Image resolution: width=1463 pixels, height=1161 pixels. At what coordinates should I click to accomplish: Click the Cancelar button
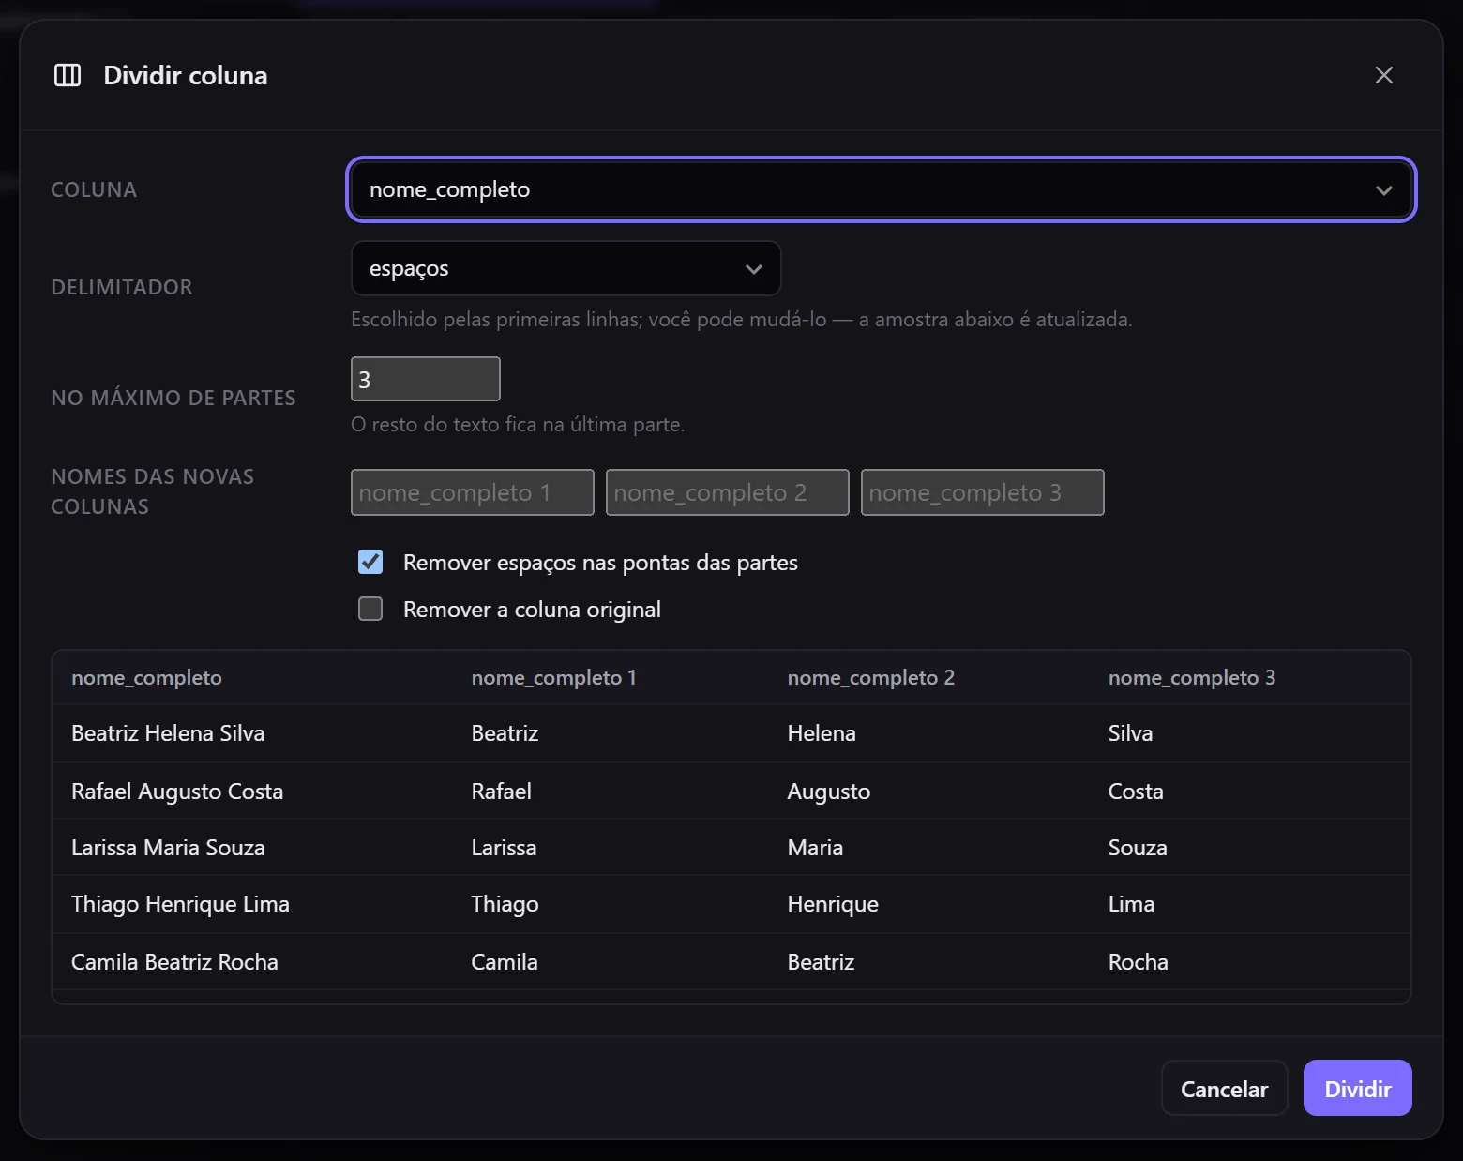pos(1224,1088)
